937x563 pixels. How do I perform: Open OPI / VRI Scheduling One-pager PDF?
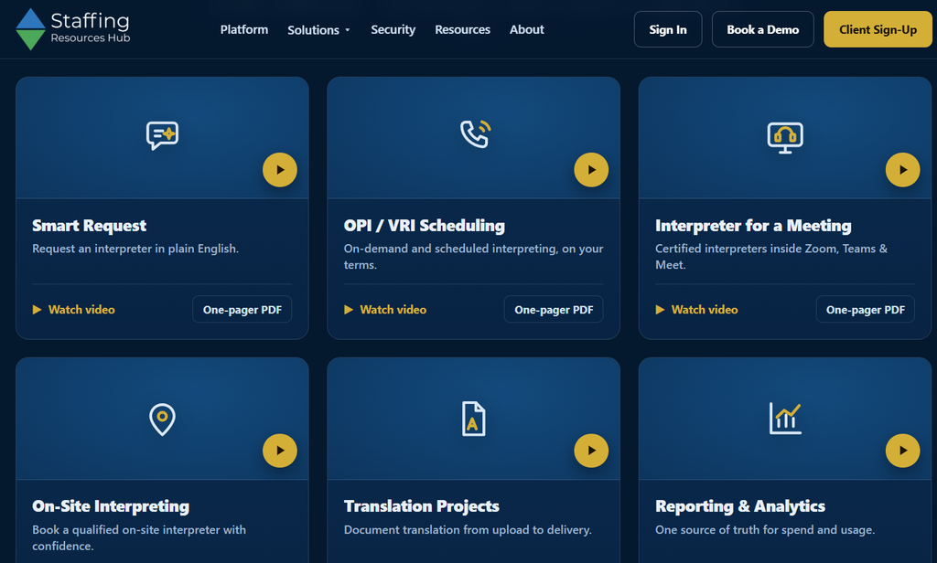pos(554,309)
